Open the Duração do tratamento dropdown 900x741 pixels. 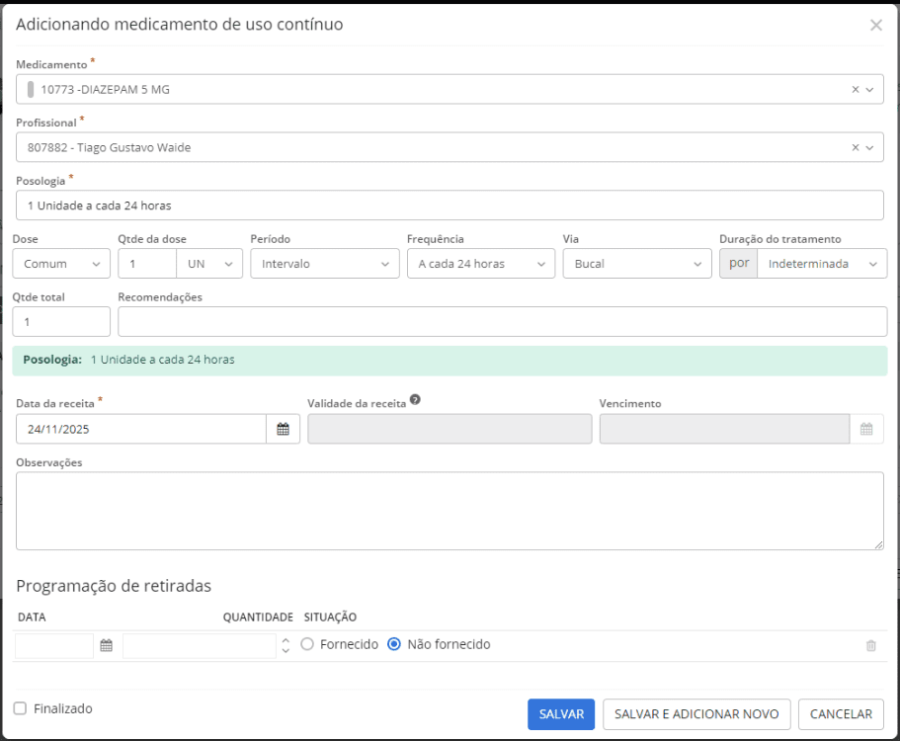pos(820,264)
